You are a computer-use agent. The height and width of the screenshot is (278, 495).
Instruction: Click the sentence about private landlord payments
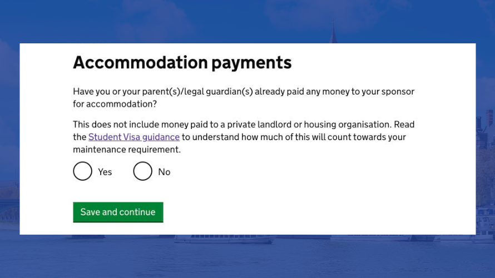(x=232, y=125)
